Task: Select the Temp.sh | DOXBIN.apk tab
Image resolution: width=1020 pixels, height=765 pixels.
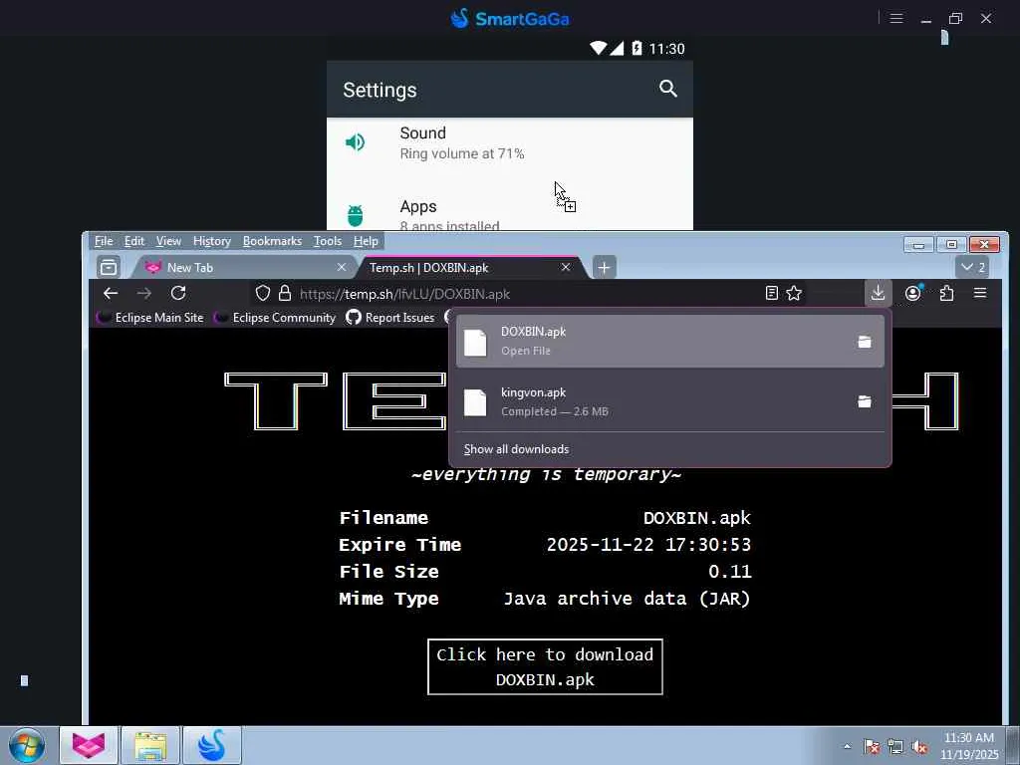Action: click(470, 267)
